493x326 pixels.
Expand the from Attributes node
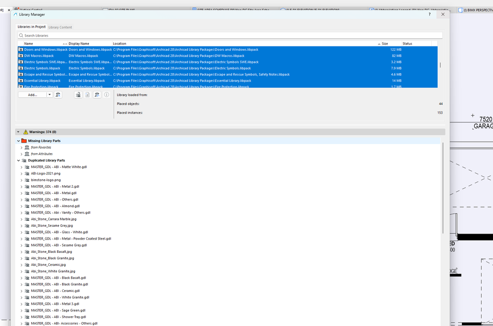[21, 154]
